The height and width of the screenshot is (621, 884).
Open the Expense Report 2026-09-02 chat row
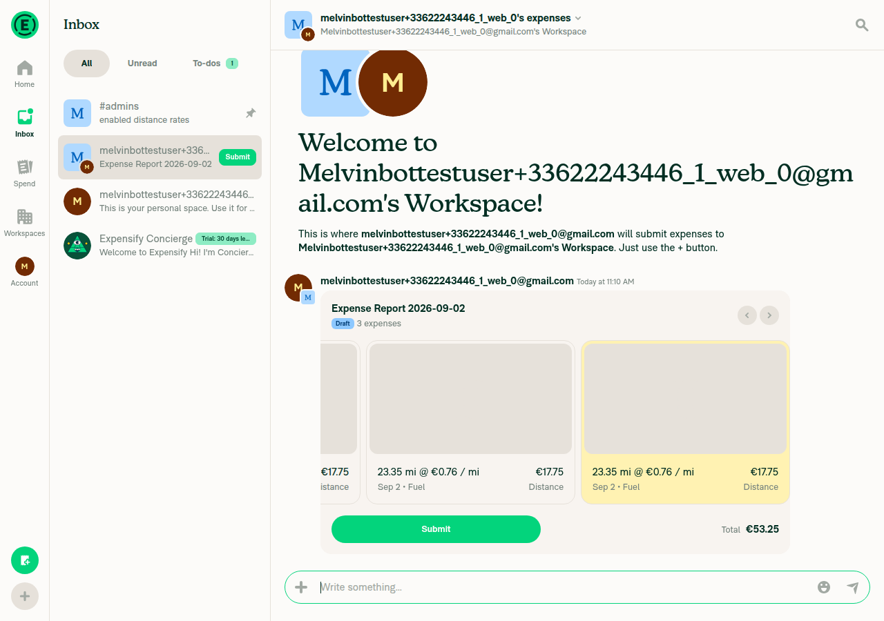pyautogui.click(x=160, y=157)
